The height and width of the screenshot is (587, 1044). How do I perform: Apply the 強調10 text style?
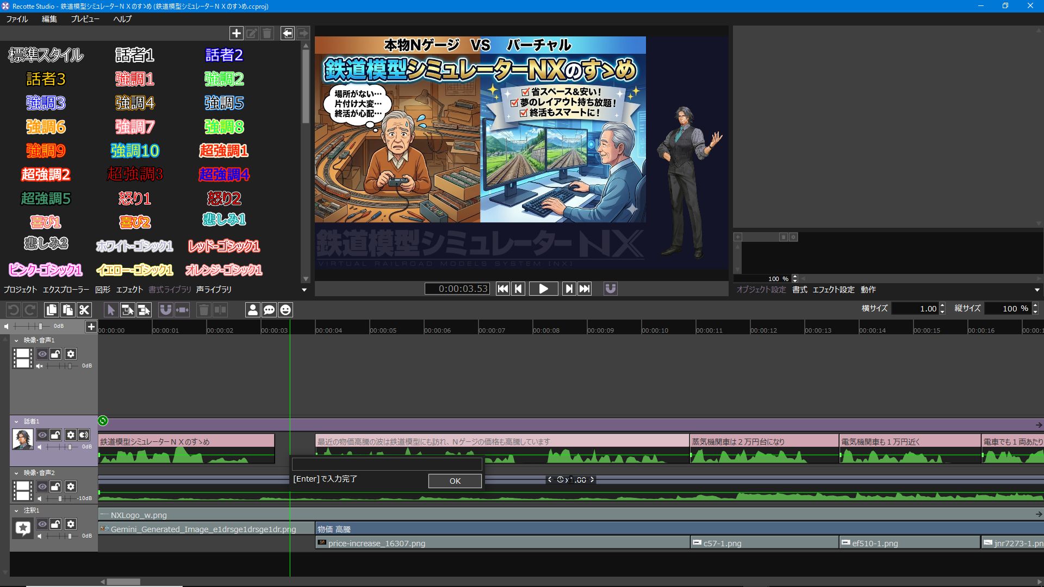[135, 151]
